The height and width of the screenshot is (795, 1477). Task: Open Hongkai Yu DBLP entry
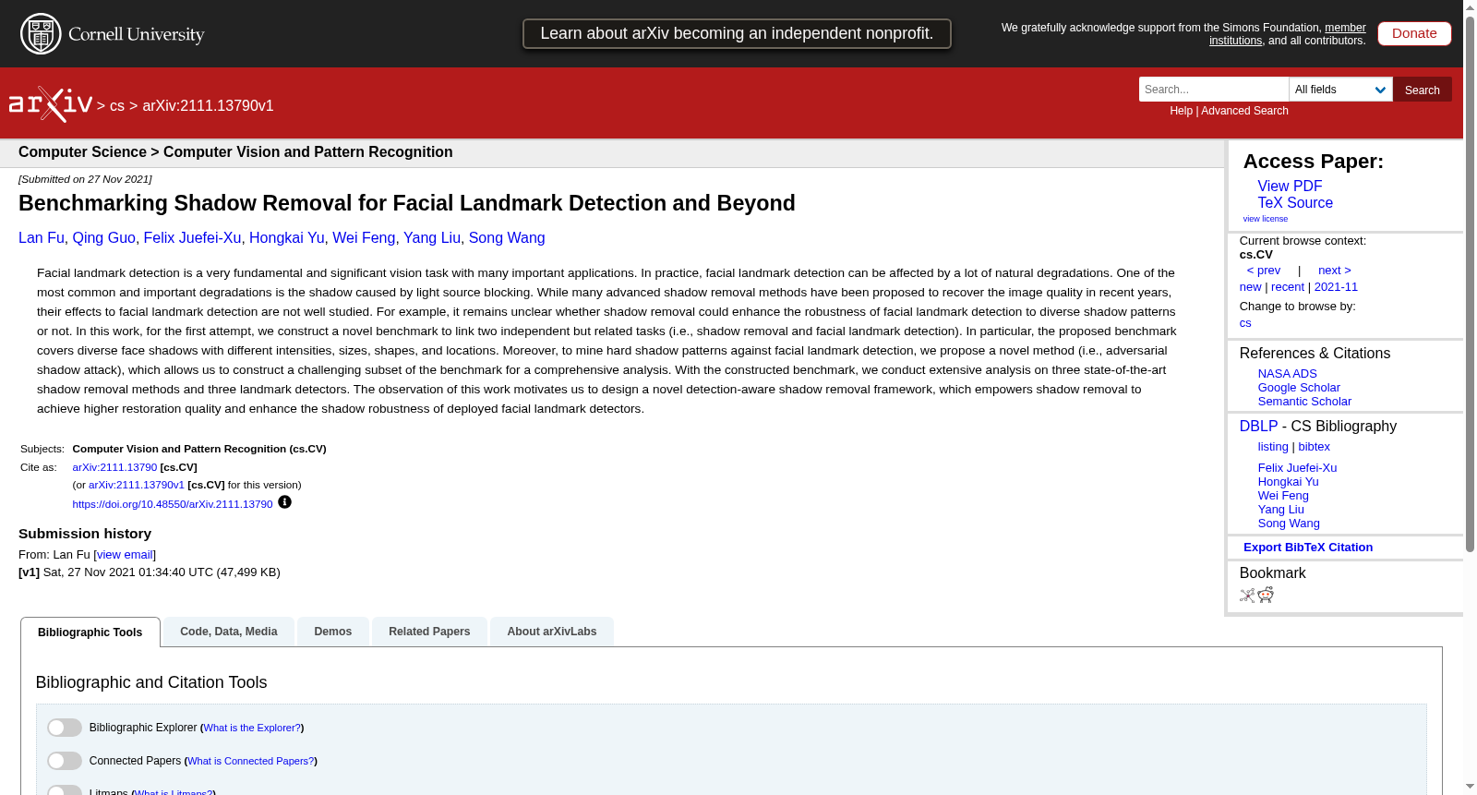tap(1288, 482)
